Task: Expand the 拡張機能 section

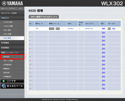Action: [12, 48]
